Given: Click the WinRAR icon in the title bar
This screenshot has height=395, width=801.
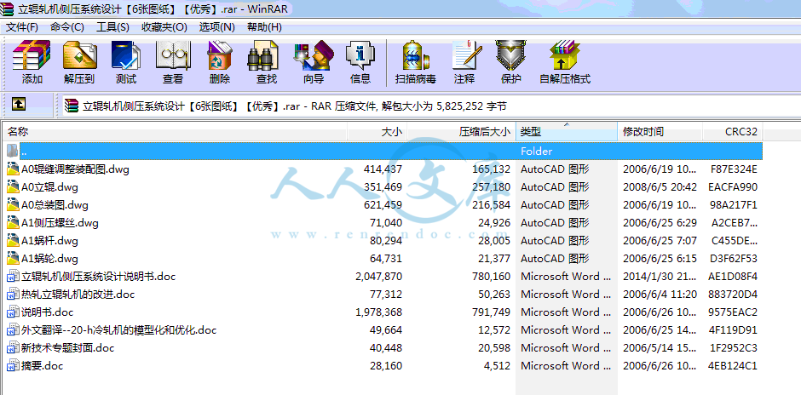Looking at the screenshot, I should [x=9, y=9].
